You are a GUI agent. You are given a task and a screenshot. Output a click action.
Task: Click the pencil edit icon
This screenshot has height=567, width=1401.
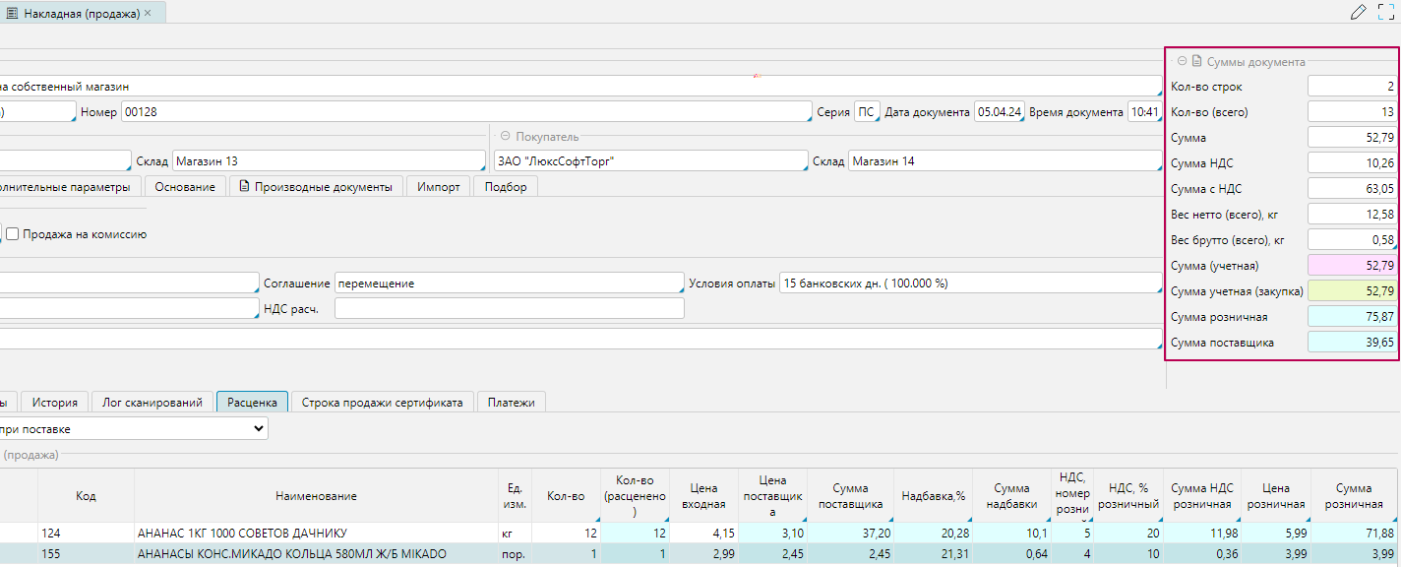point(1359,12)
